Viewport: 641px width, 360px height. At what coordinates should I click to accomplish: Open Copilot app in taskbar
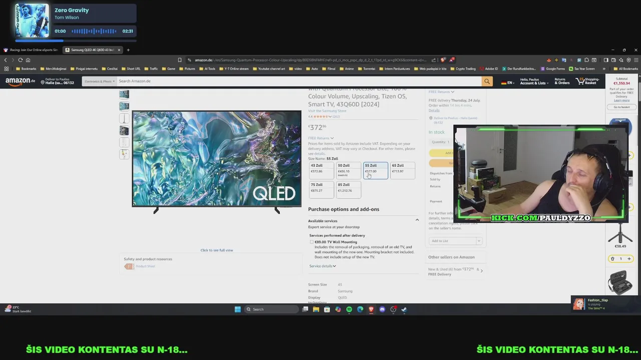[x=338, y=309]
